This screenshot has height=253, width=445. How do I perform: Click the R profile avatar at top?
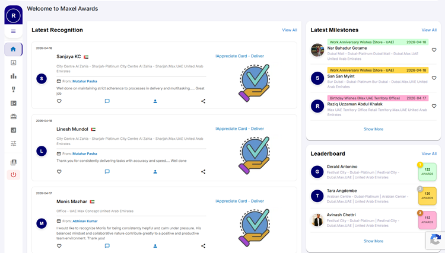[x=13, y=15]
